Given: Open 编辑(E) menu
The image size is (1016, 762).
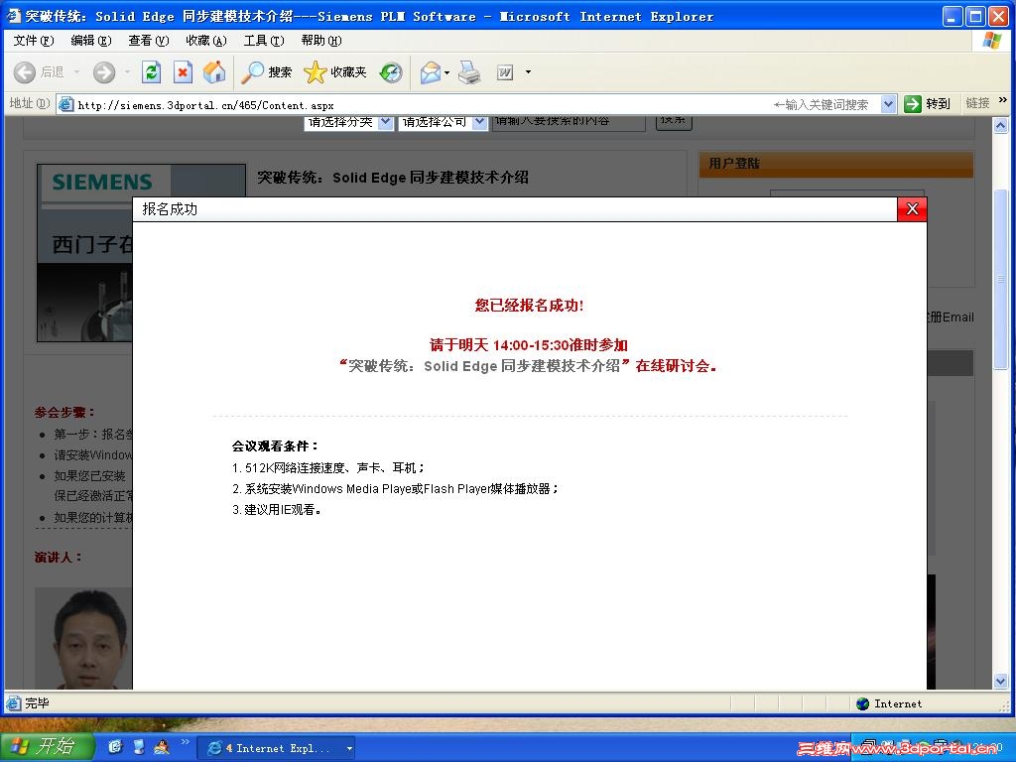Looking at the screenshot, I should coord(90,40).
